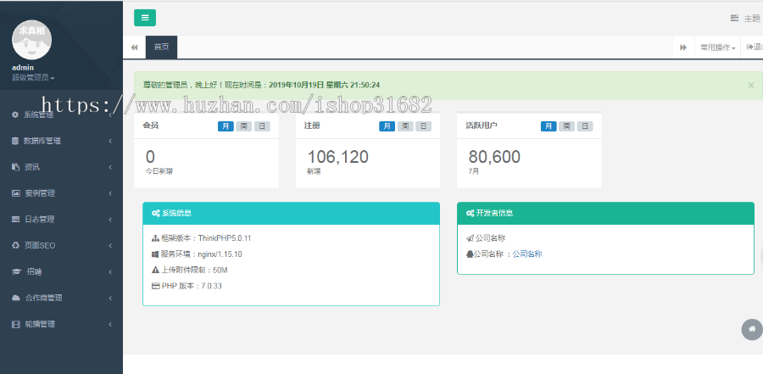Open the 常用操作 dropdown
763x374 pixels.
(x=717, y=47)
